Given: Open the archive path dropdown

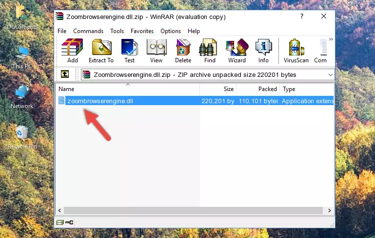Looking at the screenshot, I should [330, 75].
